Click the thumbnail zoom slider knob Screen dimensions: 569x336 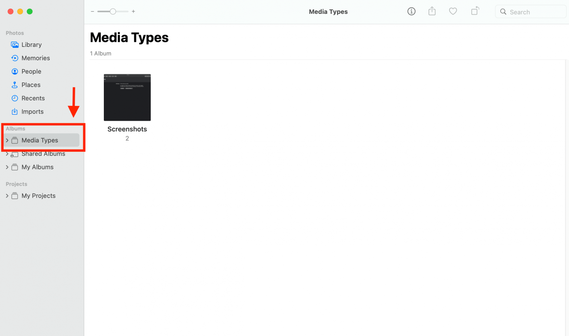[x=113, y=11]
